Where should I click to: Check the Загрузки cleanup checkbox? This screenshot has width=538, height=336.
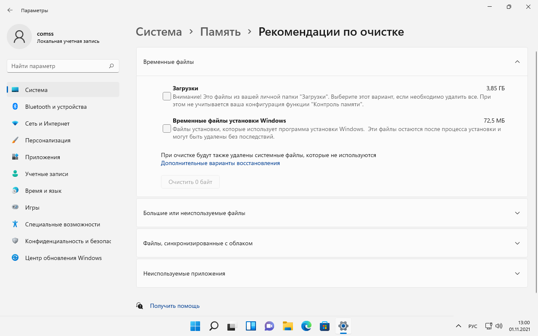tap(167, 96)
